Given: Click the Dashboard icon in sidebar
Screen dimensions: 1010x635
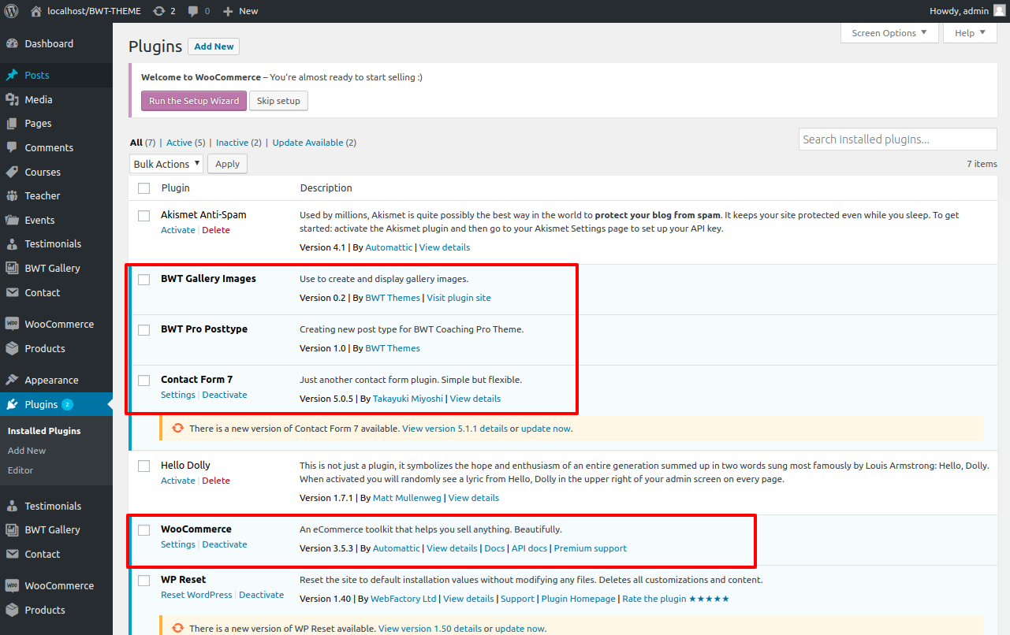Looking at the screenshot, I should pyautogui.click(x=12, y=44).
